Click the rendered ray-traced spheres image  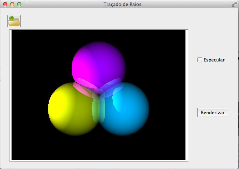click(x=98, y=95)
